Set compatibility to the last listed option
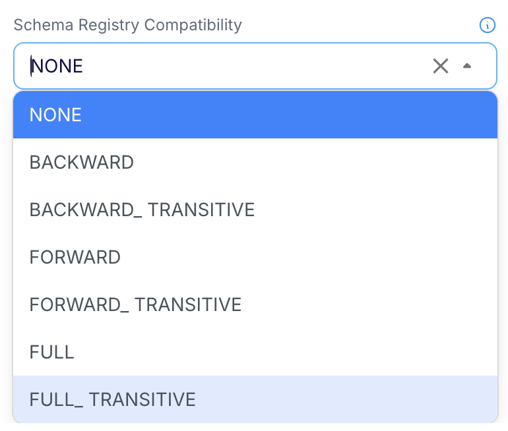This screenshot has width=508, height=431. [x=255, y=399]
